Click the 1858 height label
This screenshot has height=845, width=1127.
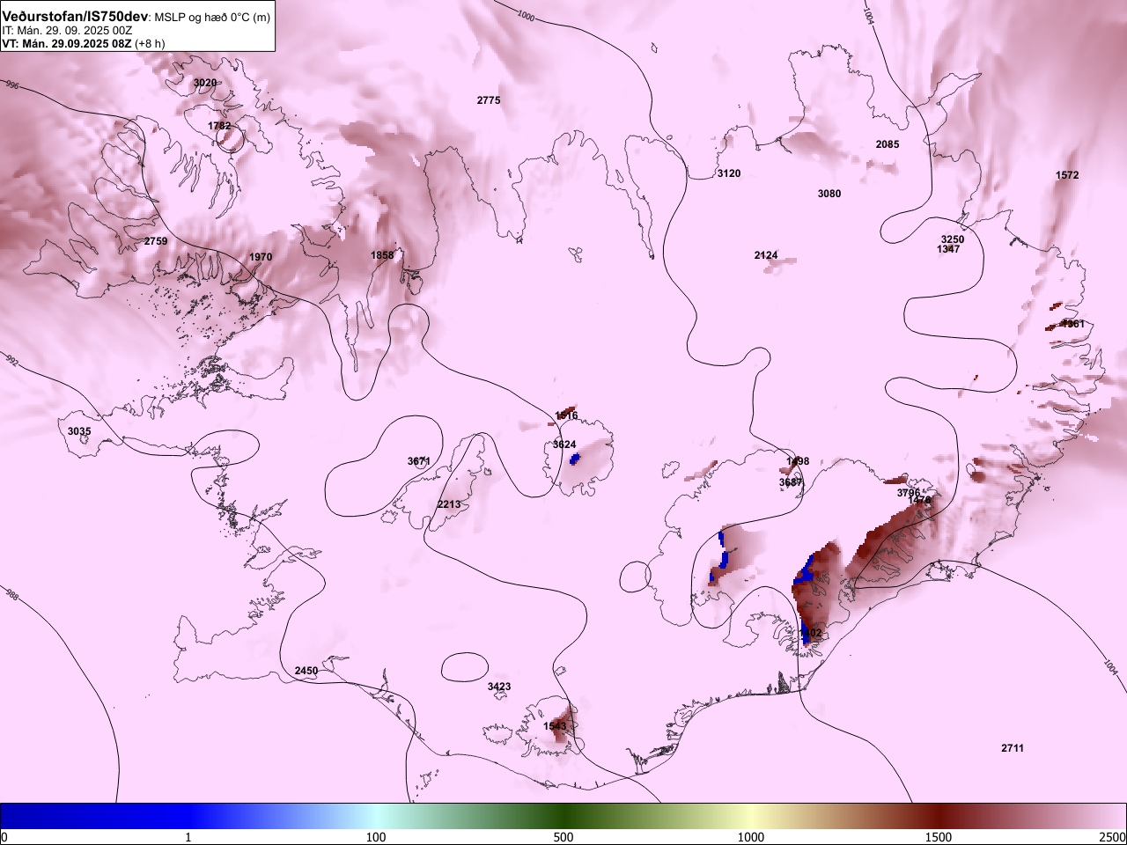pyautogui.click(x=382, y=255)
